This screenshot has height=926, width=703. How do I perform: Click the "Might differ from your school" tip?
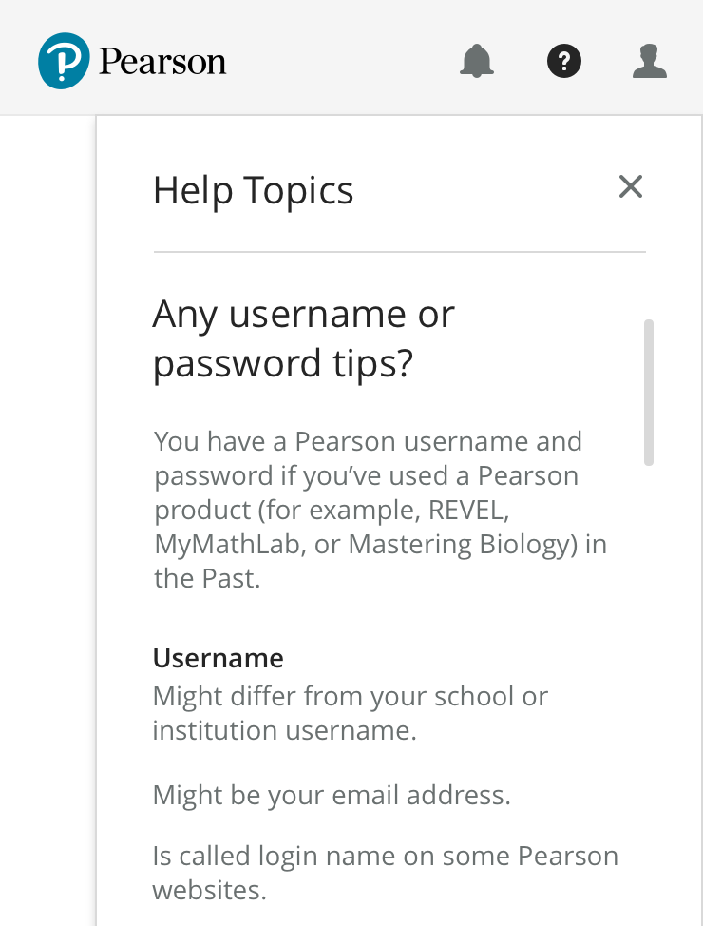[x=350, y=696]
